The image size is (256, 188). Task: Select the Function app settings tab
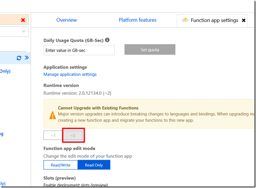(x=212, y=20)
